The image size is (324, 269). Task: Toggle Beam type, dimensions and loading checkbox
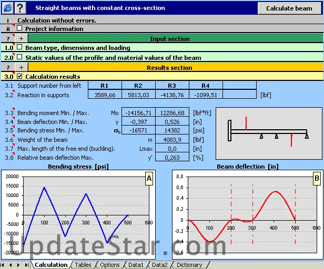pyautogui.click(x=19, y=47)
